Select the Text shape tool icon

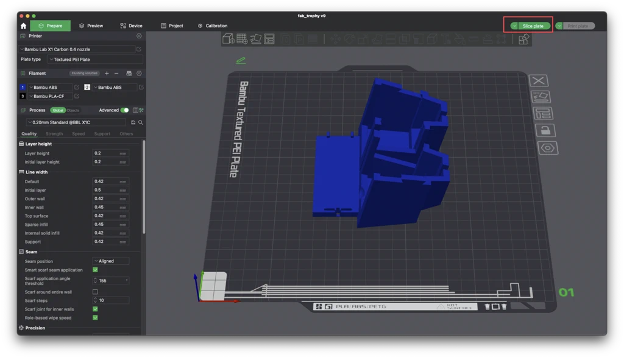pos(446,39)
